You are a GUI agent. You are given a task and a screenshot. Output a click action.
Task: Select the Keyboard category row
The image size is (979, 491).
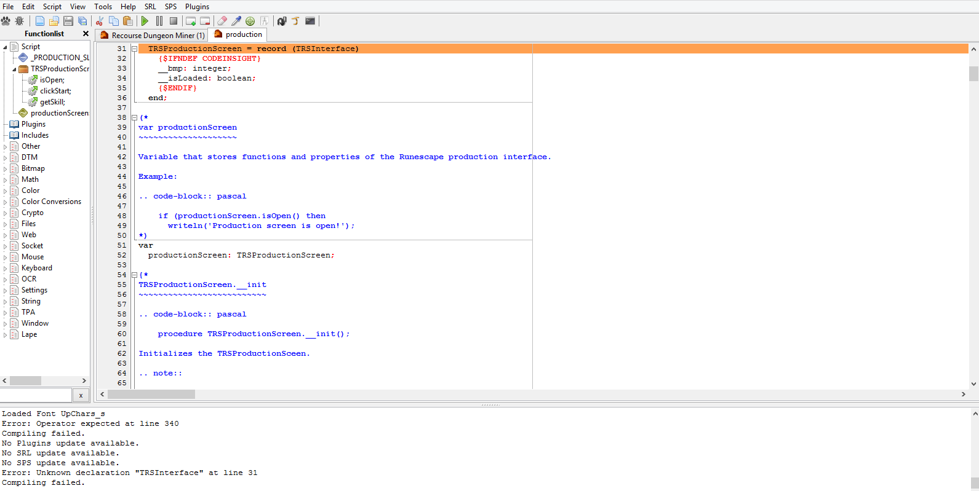pyautogui.click(x=37, y=268)
